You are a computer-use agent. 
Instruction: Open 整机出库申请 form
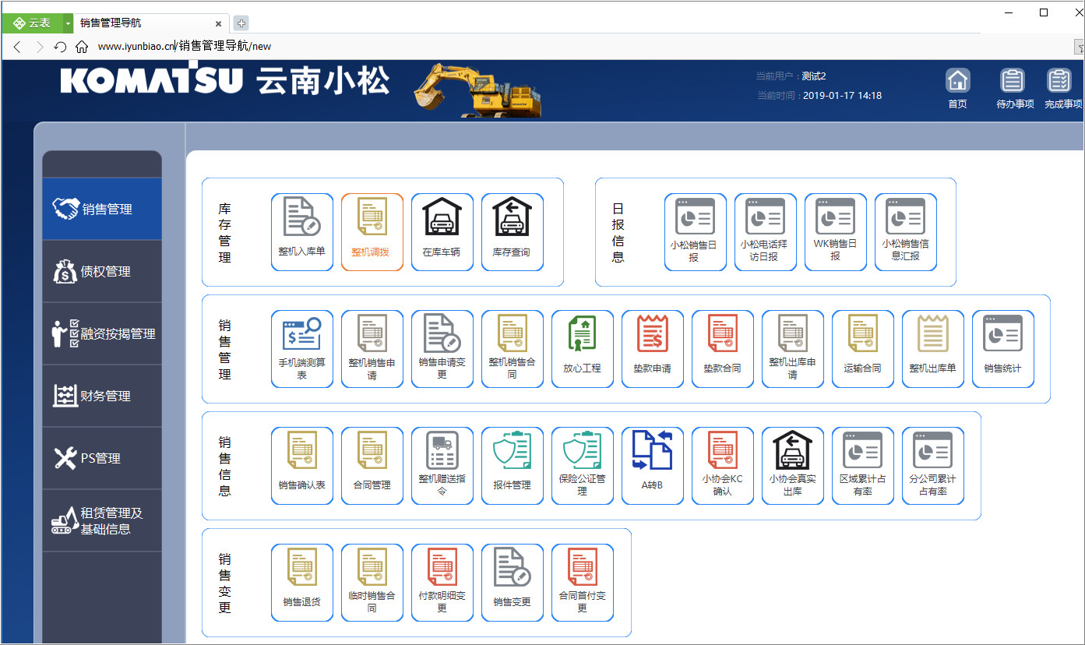(x=793, y=349)
